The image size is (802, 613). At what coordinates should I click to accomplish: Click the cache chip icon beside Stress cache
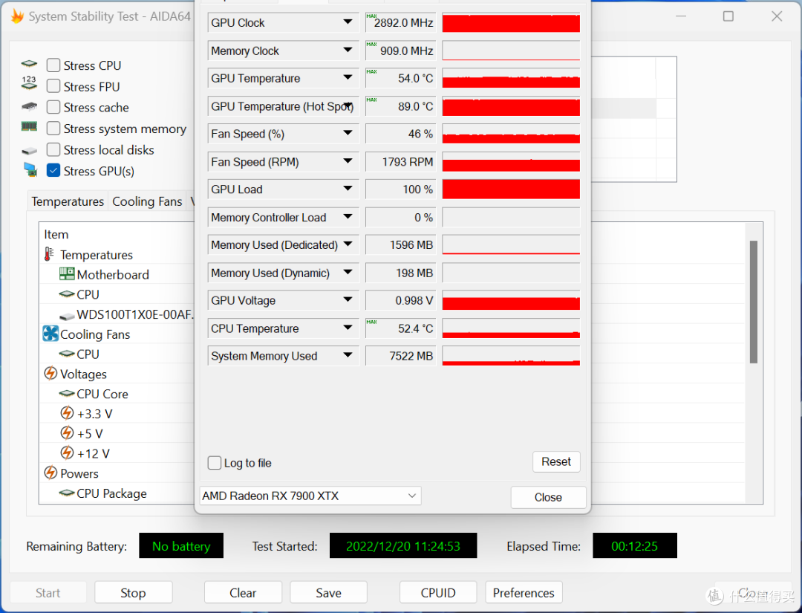click(29, 106)
